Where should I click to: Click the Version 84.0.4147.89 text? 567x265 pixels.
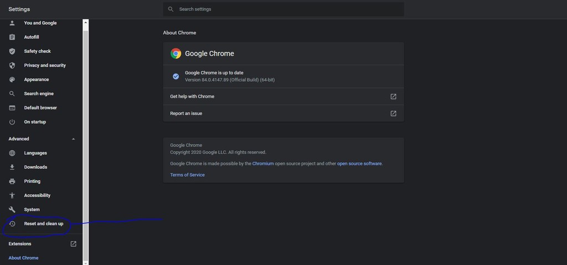pyautogui.click(x=230, y=79)
